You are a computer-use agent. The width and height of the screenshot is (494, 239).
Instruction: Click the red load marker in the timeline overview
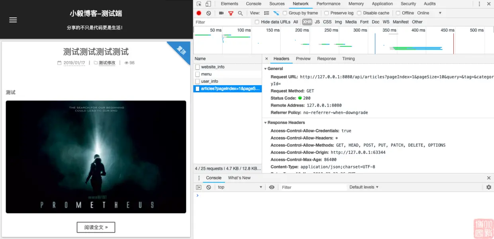[x=453, y=44]
